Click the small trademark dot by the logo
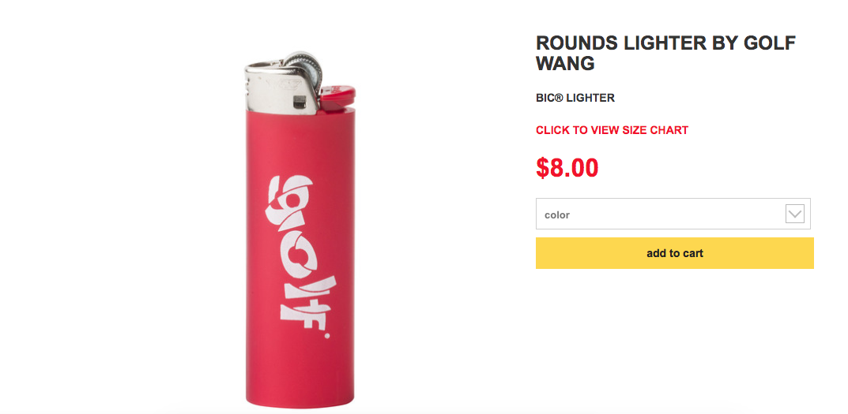Image resolution: width=848 pixels, height=414 pixels. point(326,335)
